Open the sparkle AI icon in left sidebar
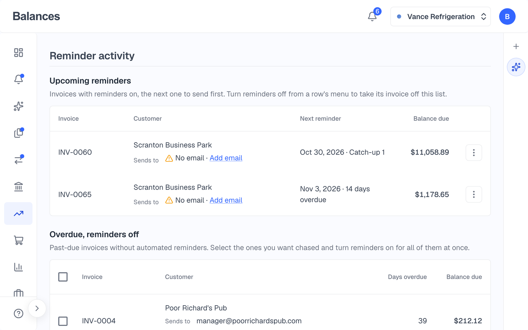The width and height of the screenshot is (528, 330). (x=18, y=106)
